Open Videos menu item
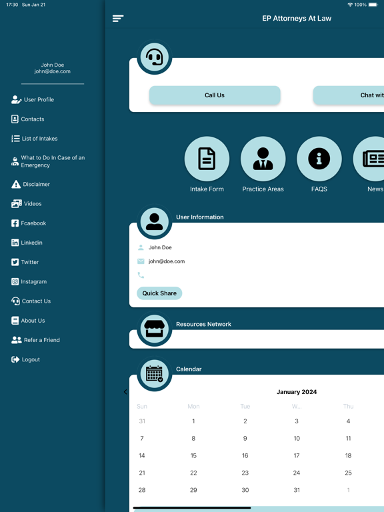The image size is (384, 512). click(27, 204)
